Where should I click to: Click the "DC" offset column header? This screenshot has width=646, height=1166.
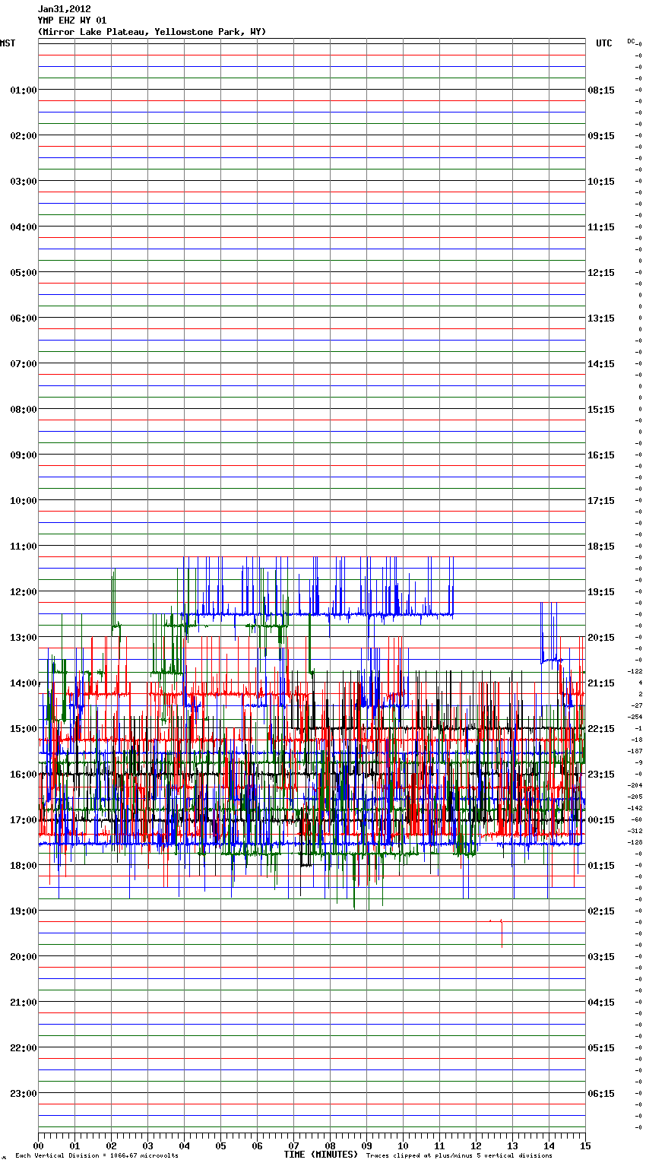point(631,41)
